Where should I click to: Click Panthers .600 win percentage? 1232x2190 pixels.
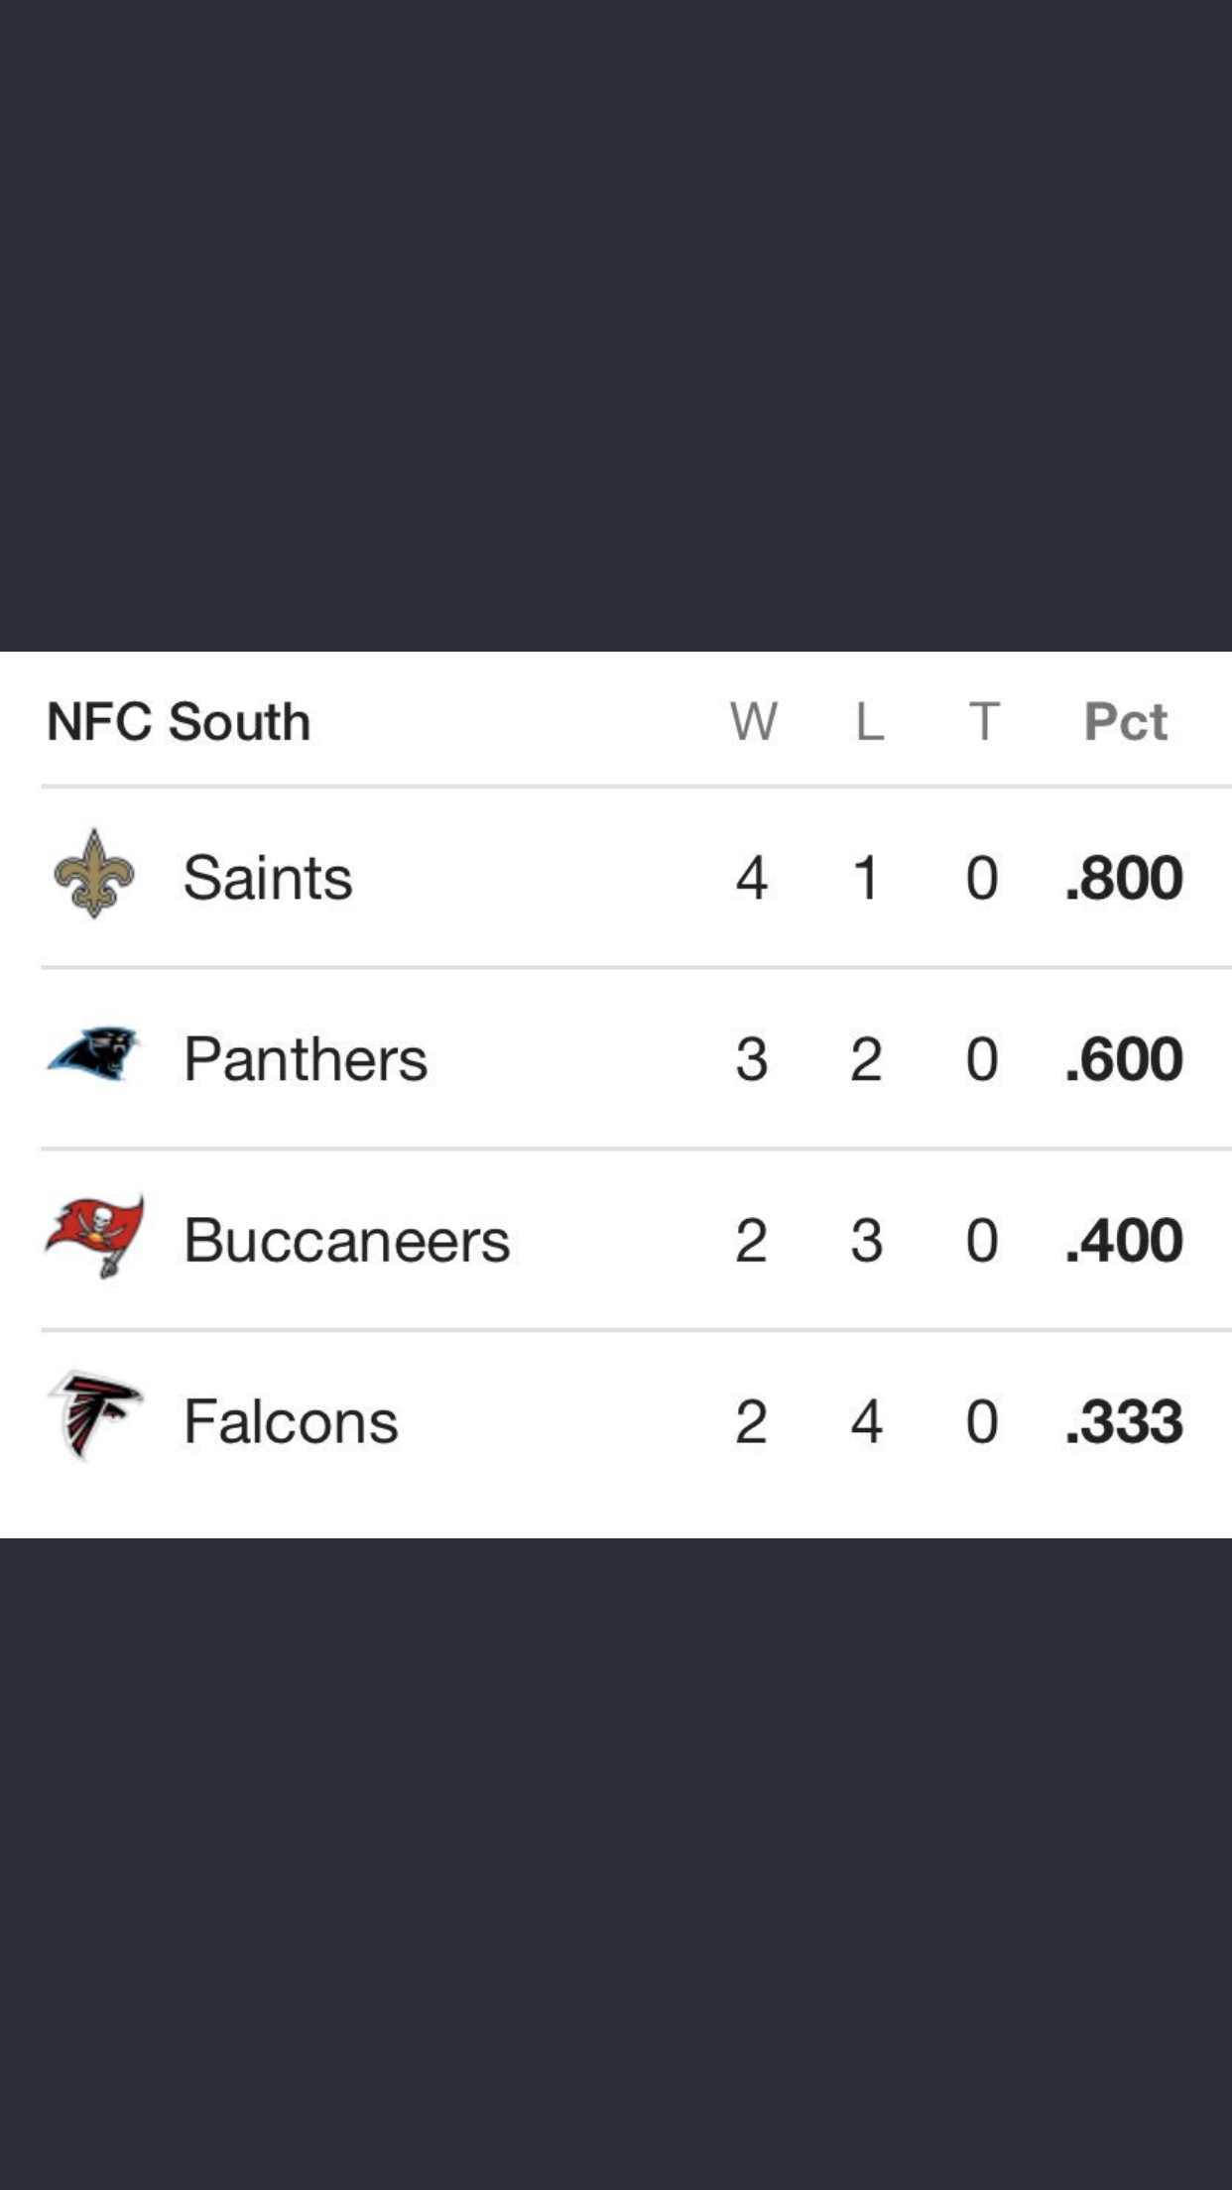[1124, 1059]
